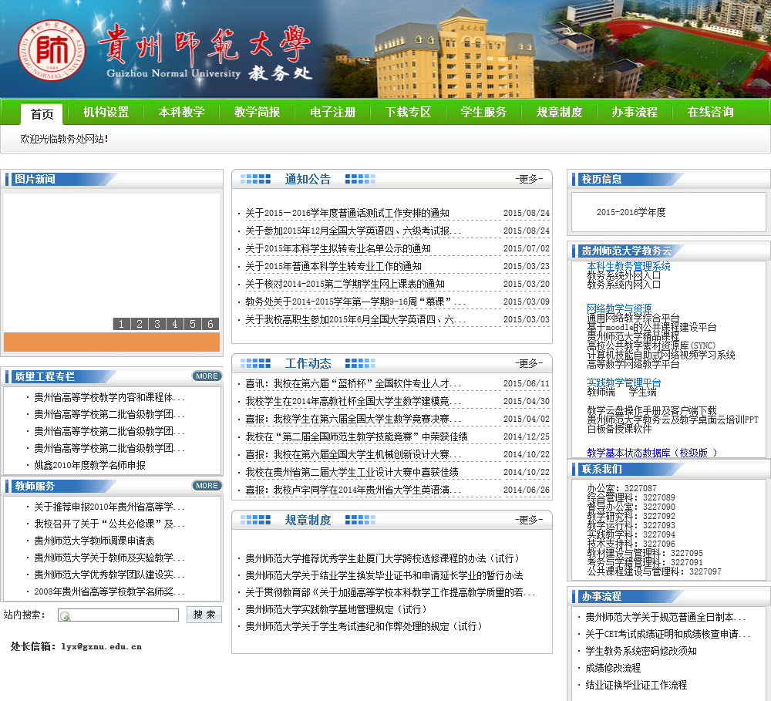Open 结业证换毕业证工作流程 link
The width and height of the screenshot is (771, 701).
[x=636, y=685]
